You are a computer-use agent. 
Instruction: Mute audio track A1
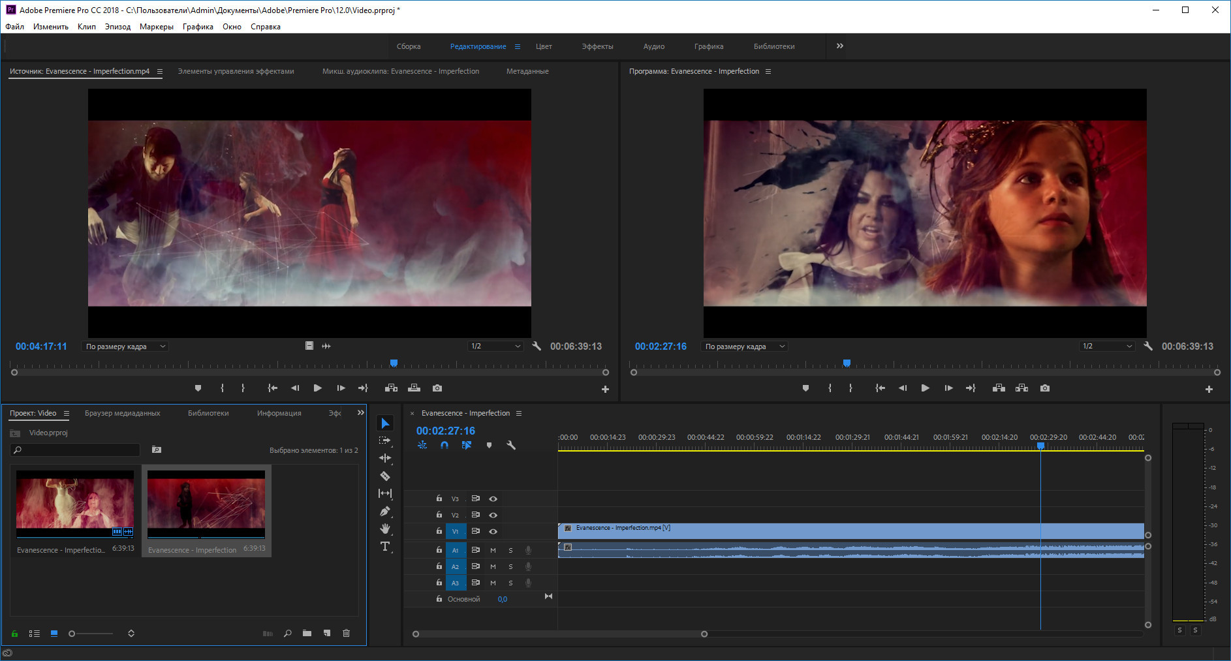(493, 550)
